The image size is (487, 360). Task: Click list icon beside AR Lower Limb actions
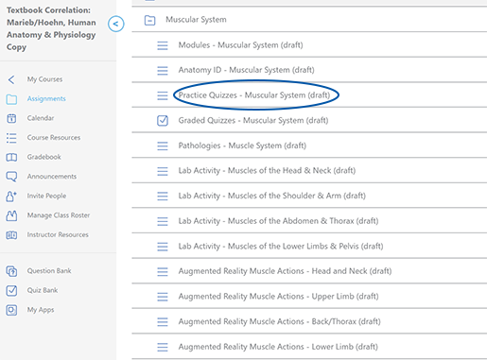point(163,347)
